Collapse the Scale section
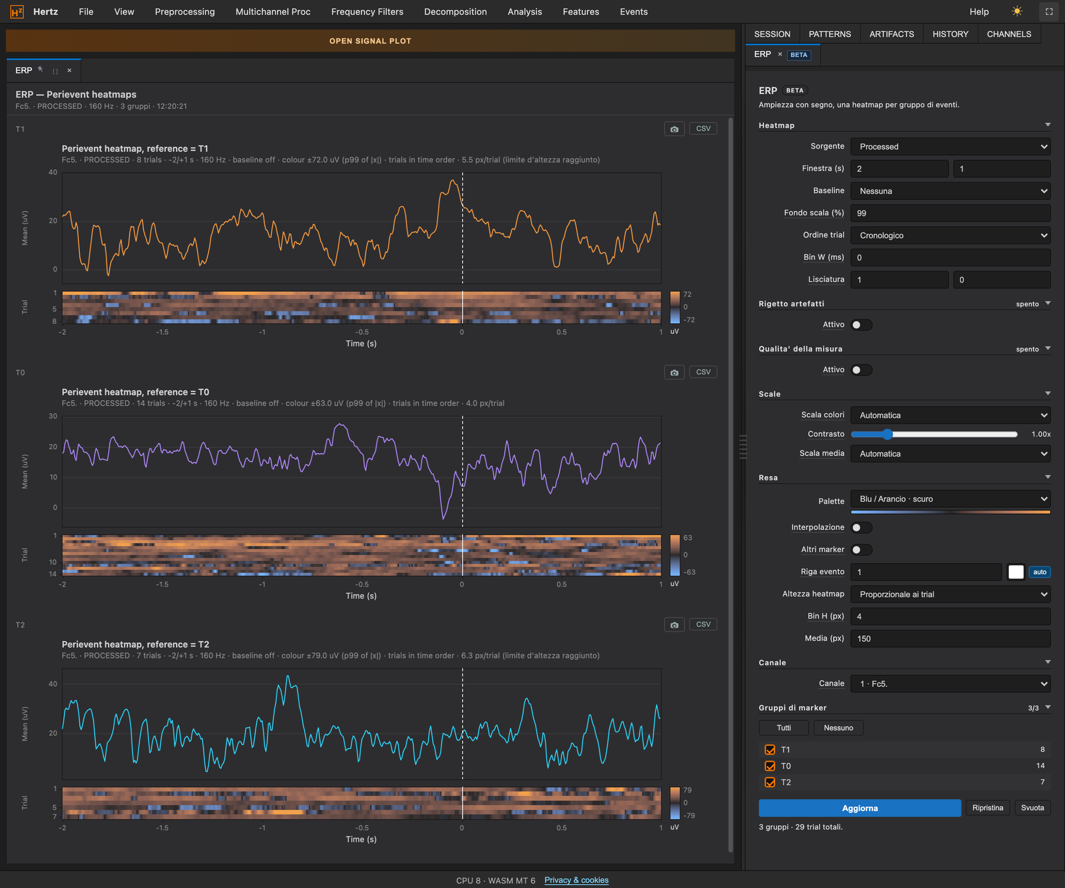Screen dimensions: 1065x888 (1048, 393)
